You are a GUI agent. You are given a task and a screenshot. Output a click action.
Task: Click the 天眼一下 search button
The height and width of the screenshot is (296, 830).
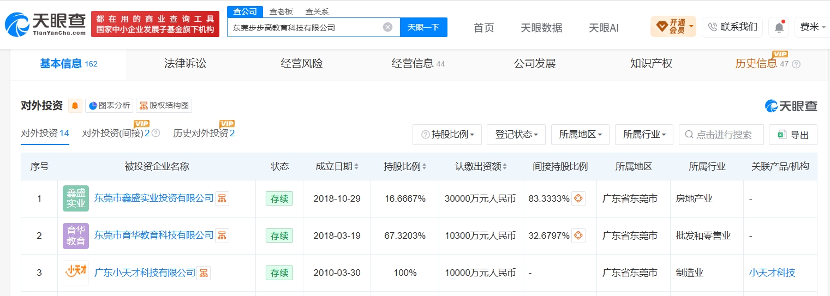(x=423, y=27)
